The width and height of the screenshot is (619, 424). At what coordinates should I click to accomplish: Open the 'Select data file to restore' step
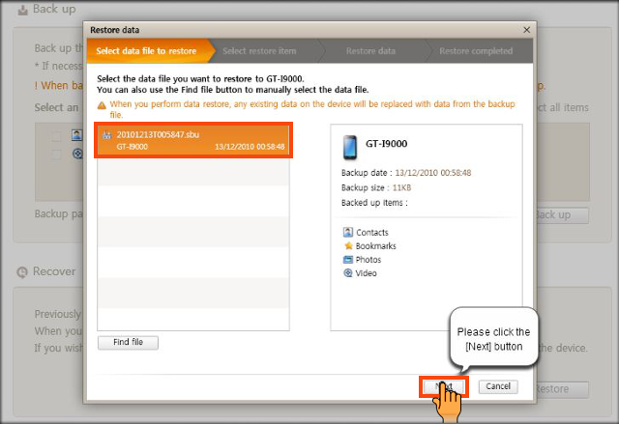click(147, 50)
